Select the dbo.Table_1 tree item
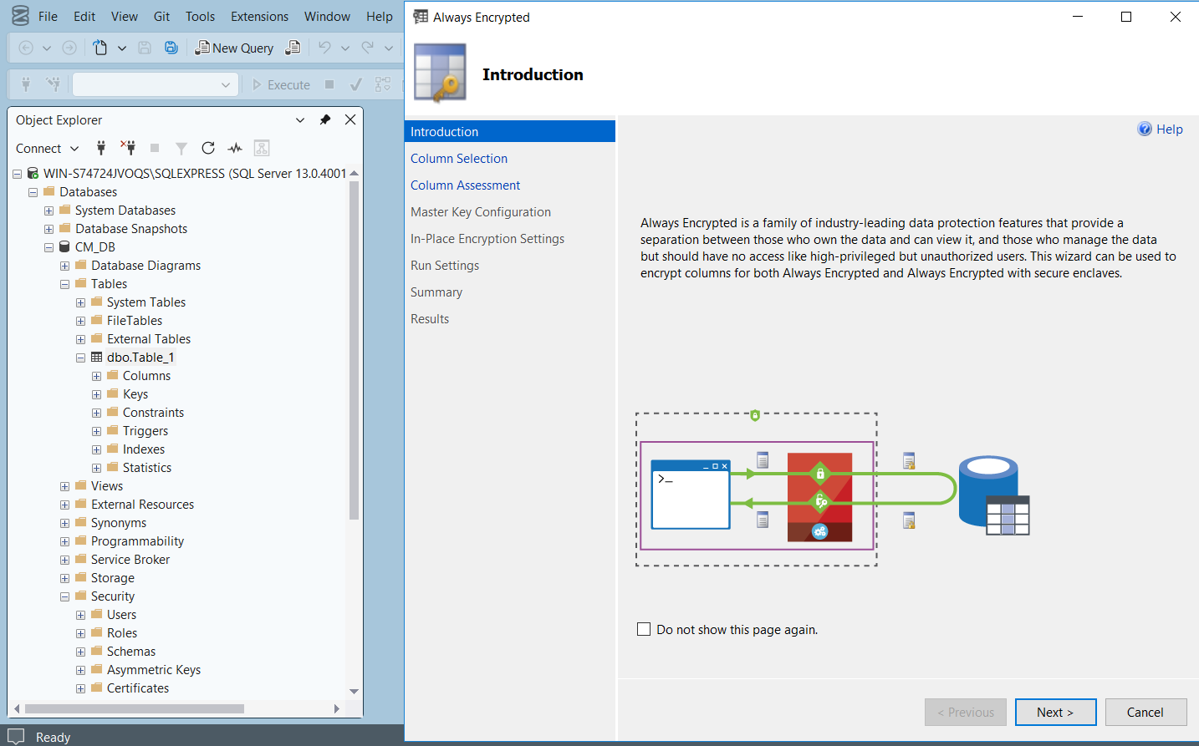Screen dimensions: 1199x746 pos(140,358)
